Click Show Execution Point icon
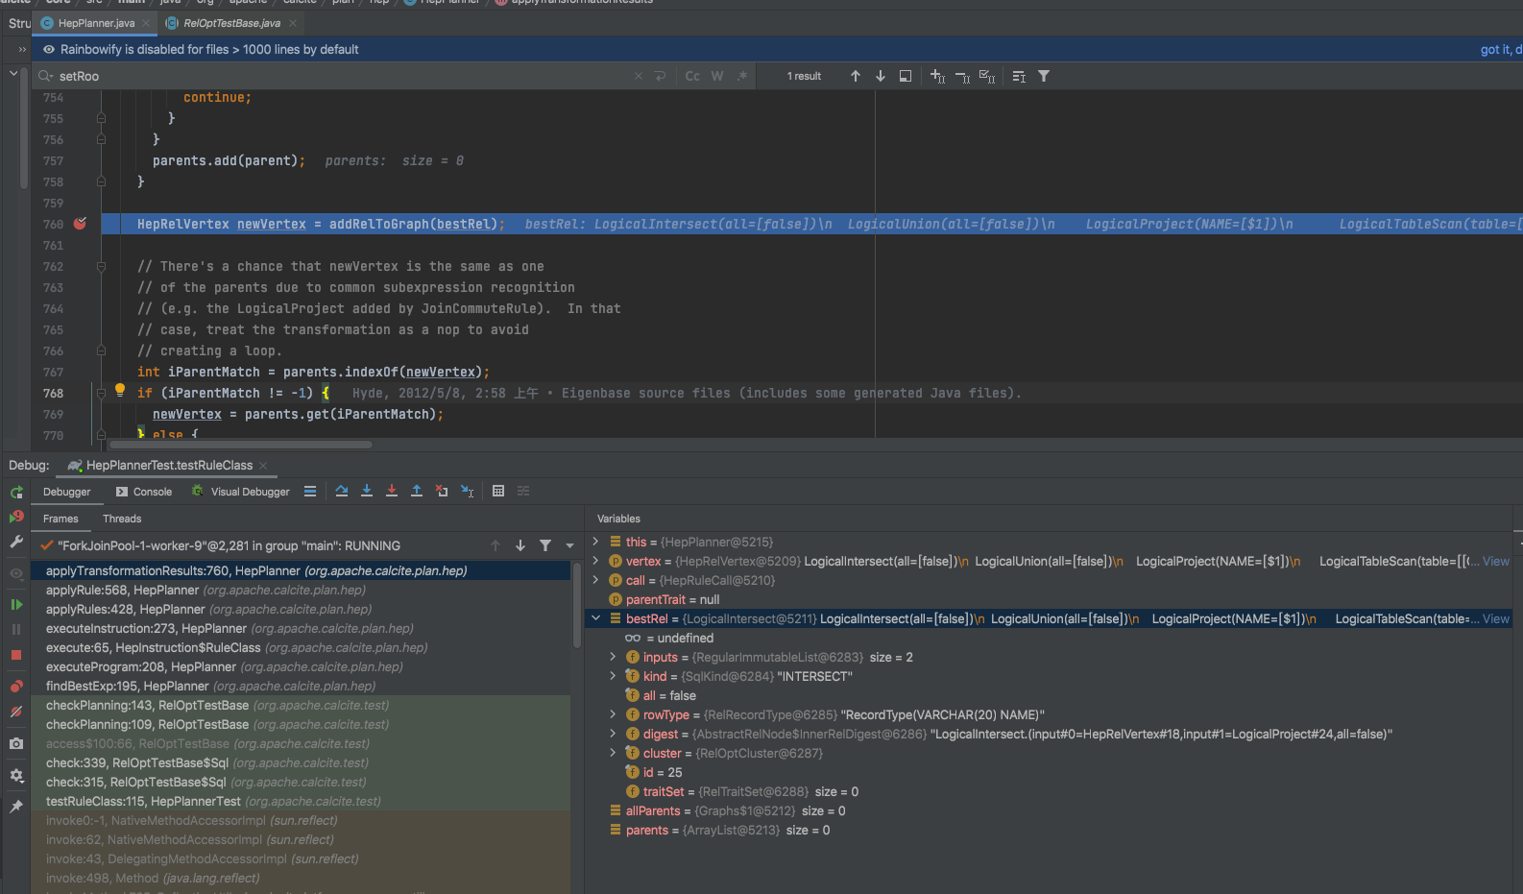The height and width of the screenshot is (894, 1523). point(310,491)
